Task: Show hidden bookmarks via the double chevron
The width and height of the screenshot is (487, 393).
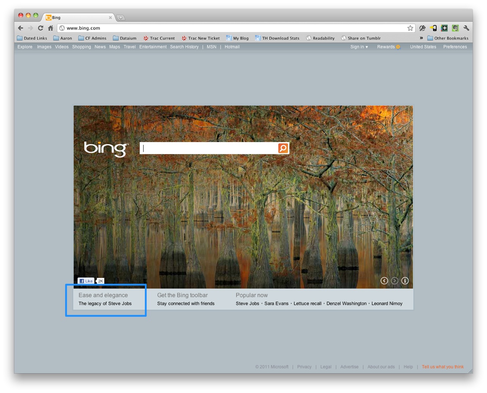Action: (x=421, y=38)
